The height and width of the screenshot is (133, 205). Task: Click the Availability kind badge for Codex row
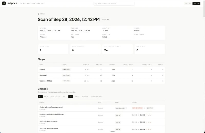[121, 108]
